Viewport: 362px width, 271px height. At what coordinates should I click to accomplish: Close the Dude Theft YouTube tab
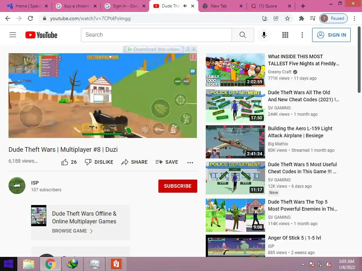pos(193,6)
